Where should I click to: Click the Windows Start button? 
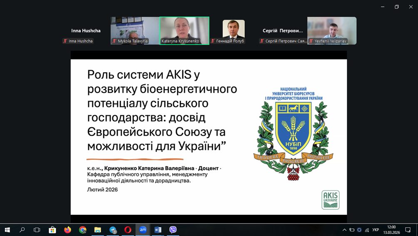coord(7,230)
